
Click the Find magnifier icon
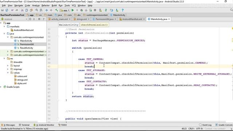(x=36, y=10)
